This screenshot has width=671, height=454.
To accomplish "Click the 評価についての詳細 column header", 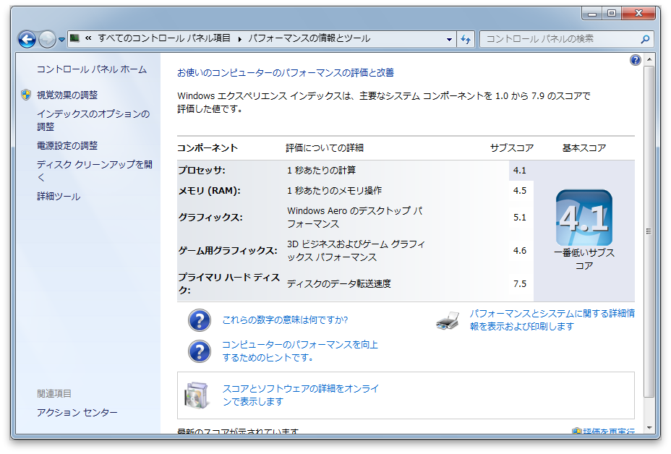I will [325, 148].
